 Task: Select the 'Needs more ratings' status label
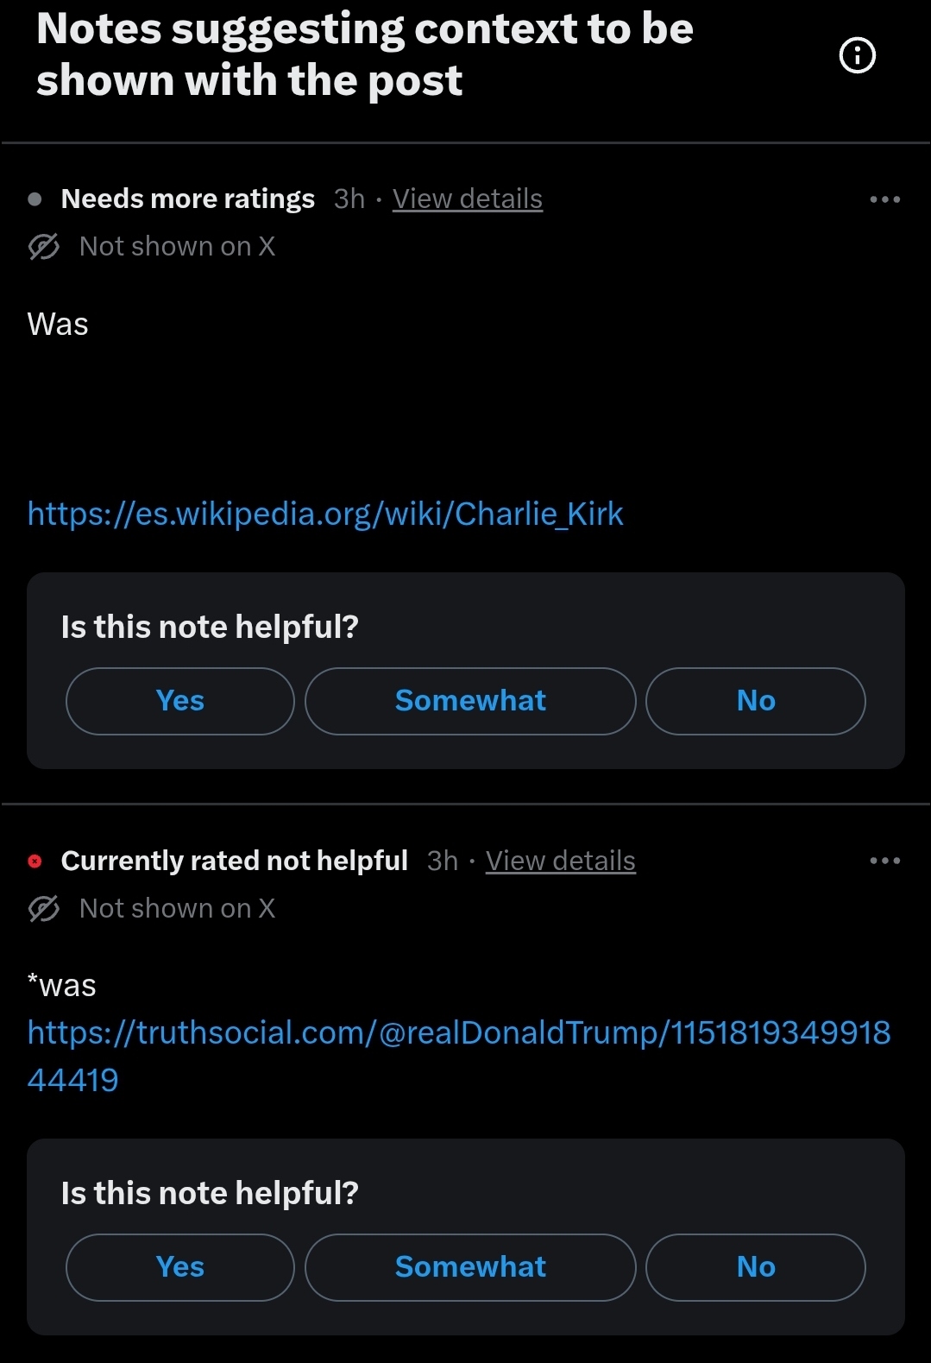click(x=188, y=199)
